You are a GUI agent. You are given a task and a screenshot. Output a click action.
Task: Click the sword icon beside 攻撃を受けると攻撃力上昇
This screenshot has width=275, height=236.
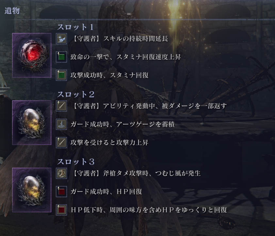coord(61,143)
